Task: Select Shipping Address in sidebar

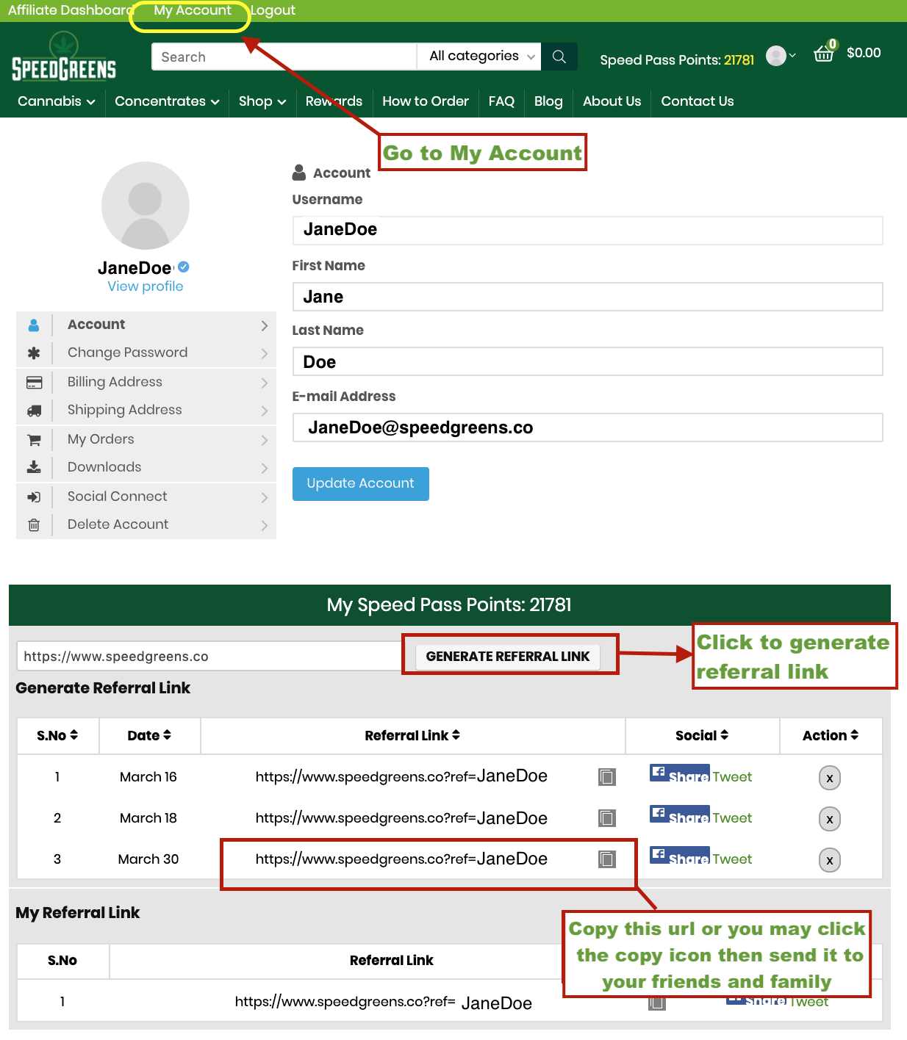Action: [146, 411]
